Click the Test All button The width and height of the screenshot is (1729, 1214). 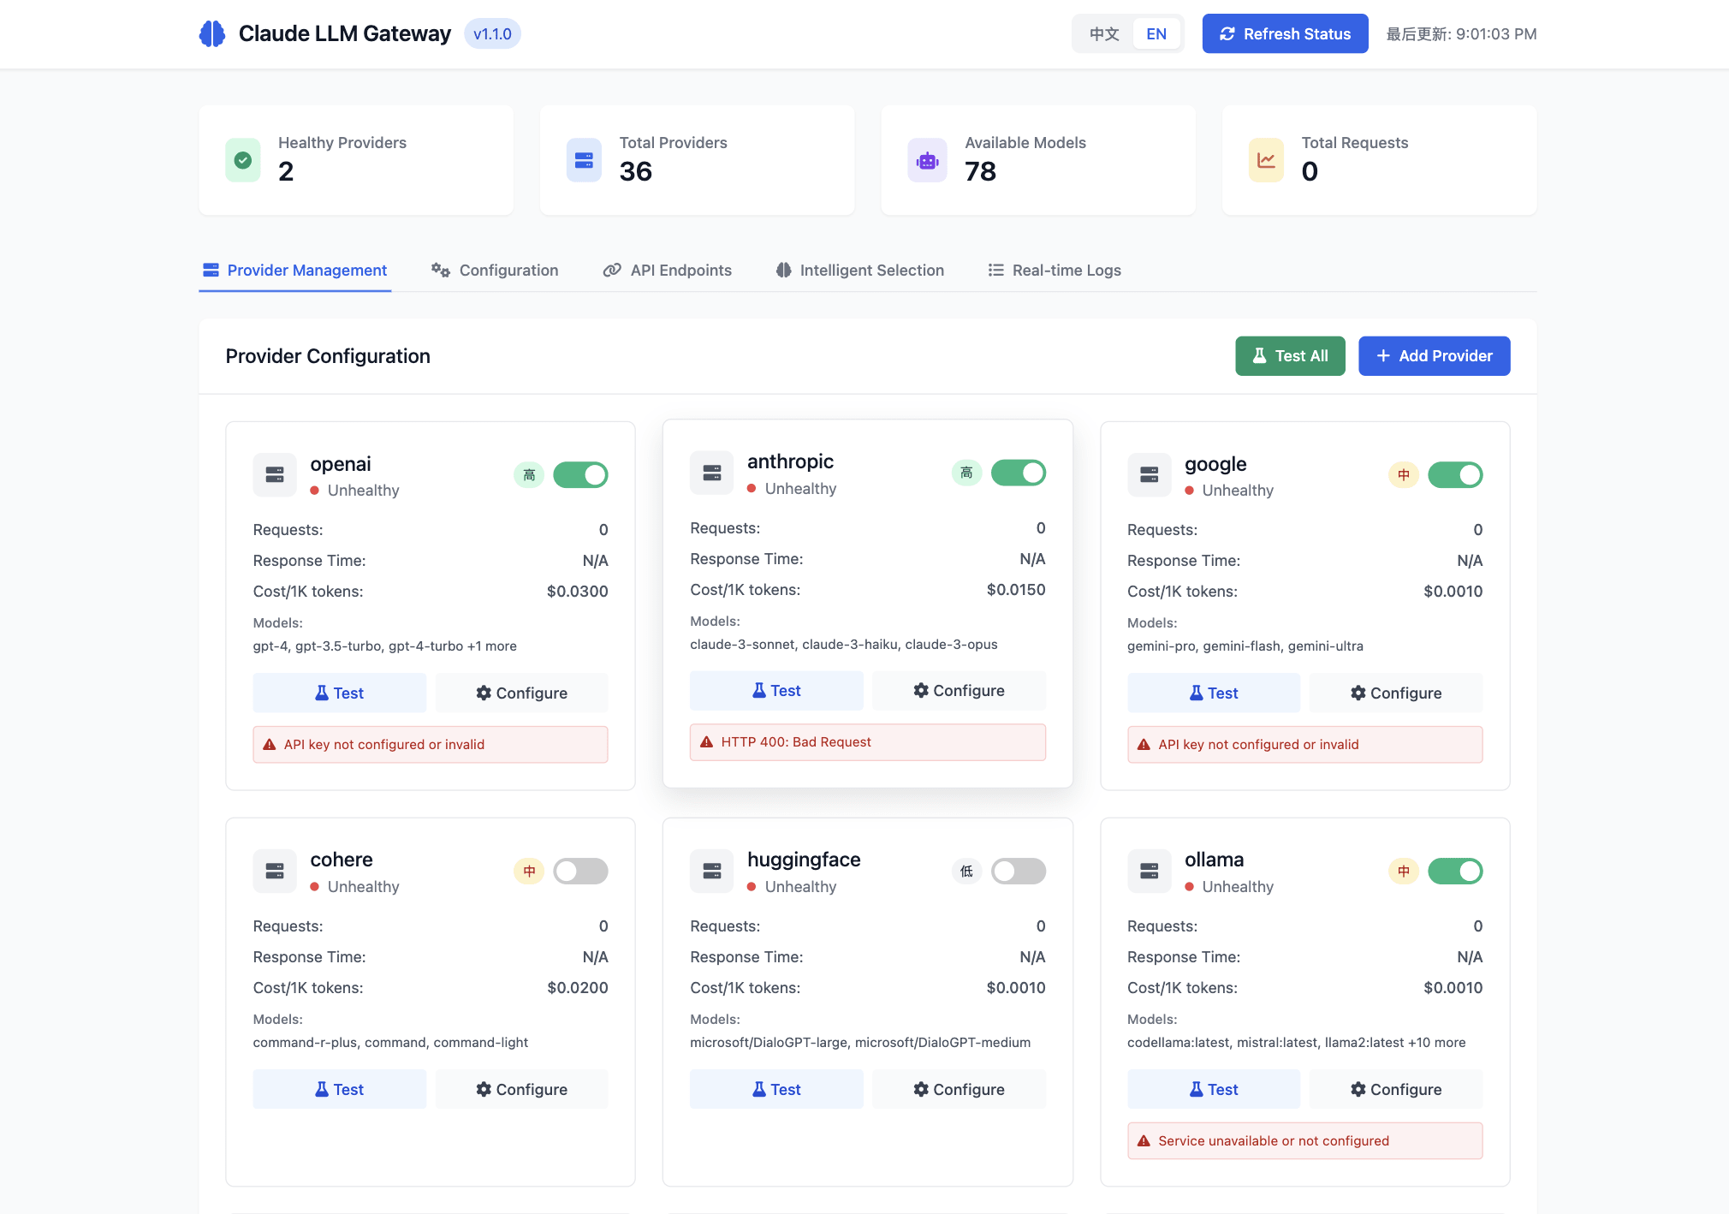click(x=1290, y=355)
